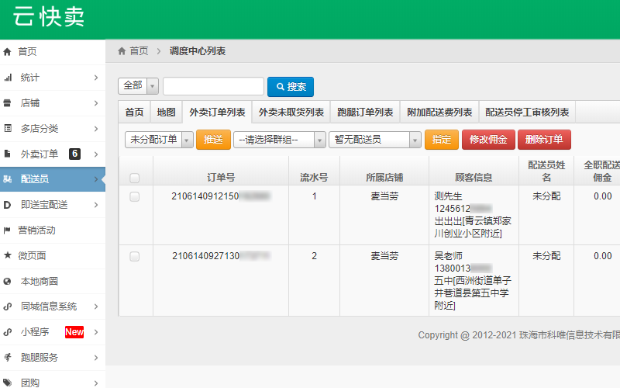Click order number starting 2106140912150
Screen dimensions: 620x388
(x=221, y=196)
